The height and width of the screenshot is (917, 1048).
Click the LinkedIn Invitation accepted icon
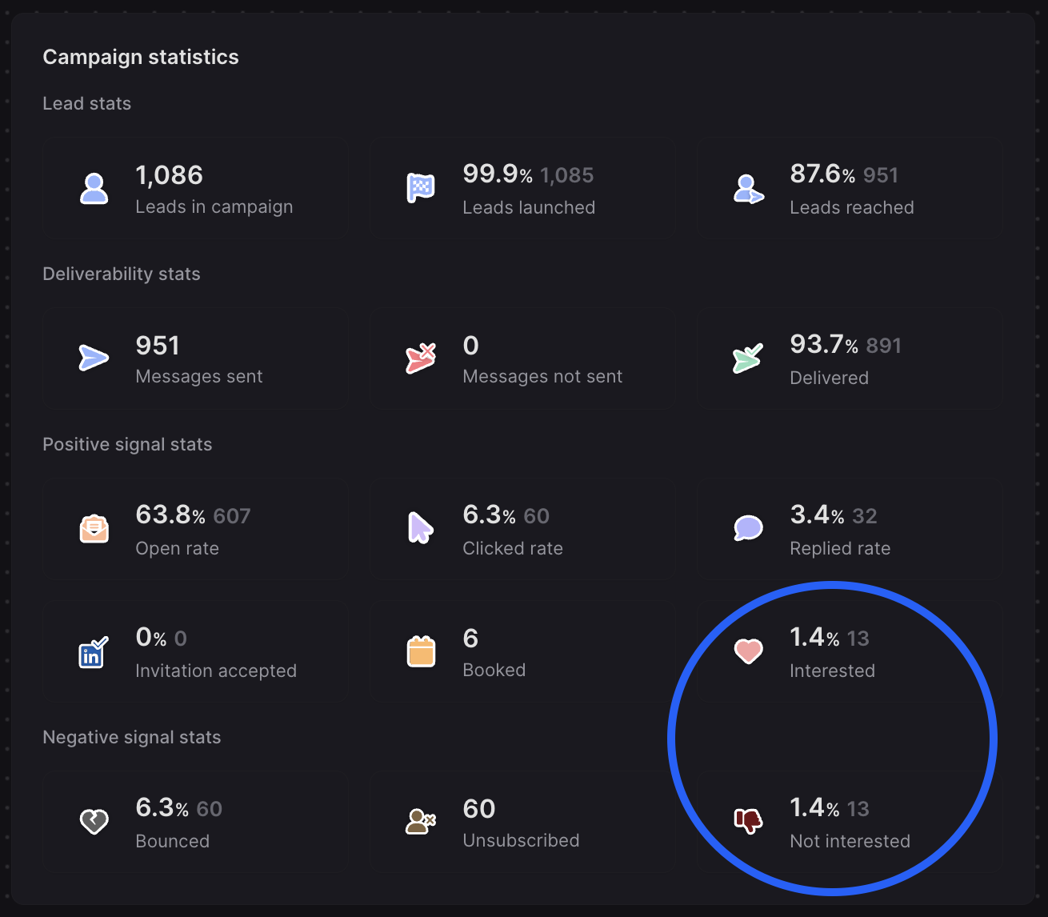click(x=93, y=651)
